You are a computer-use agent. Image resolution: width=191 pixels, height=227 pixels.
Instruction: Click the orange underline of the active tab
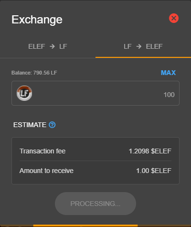(143, 57)
